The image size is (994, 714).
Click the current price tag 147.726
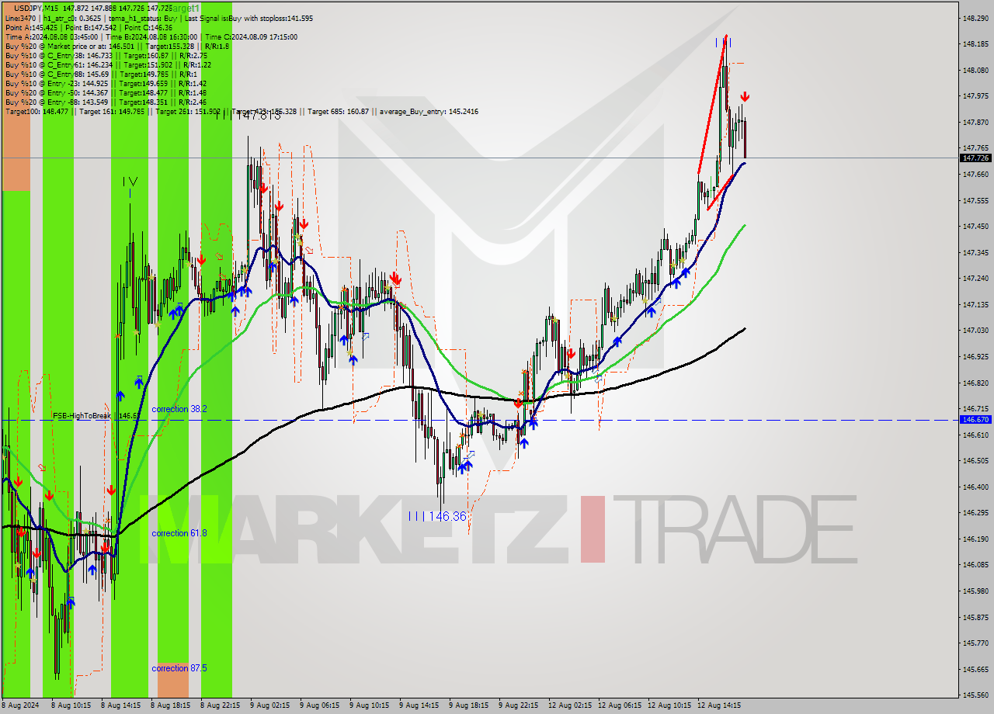975,158
